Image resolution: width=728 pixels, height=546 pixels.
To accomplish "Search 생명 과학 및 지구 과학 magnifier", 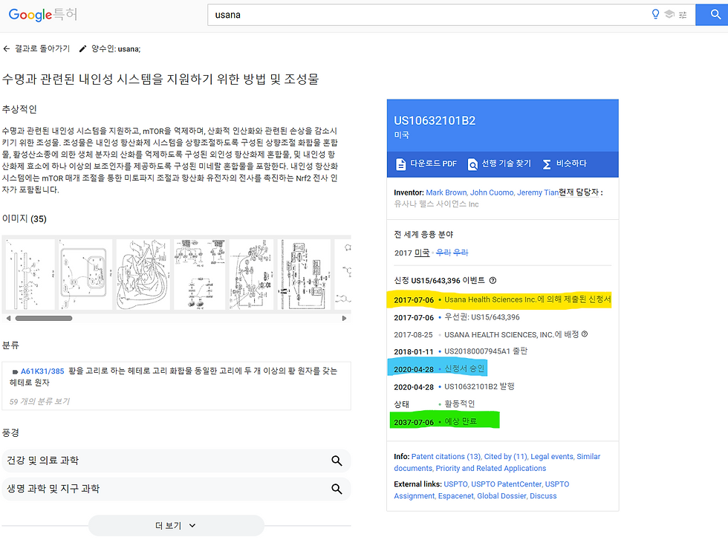I will tap(337, 489).
